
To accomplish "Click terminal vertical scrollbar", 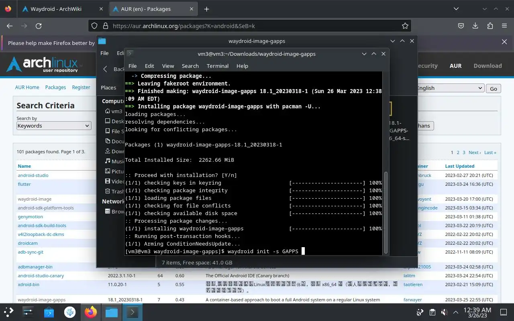I will pyautogui.click(x=386, y=212).
